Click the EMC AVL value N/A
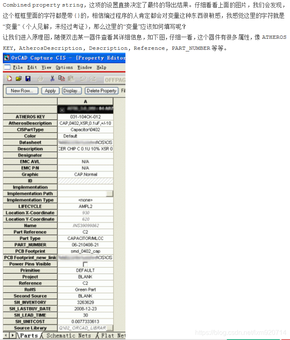The image size is (290, 340). [85, 162]
